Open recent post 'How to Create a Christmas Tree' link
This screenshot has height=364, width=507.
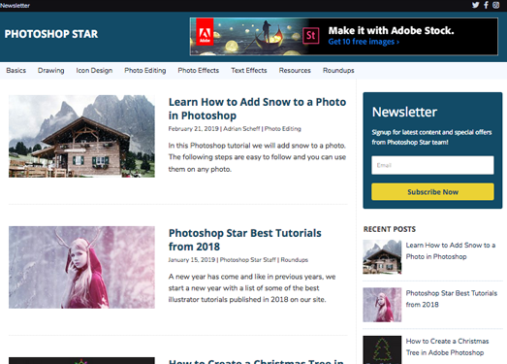point(447,347)
